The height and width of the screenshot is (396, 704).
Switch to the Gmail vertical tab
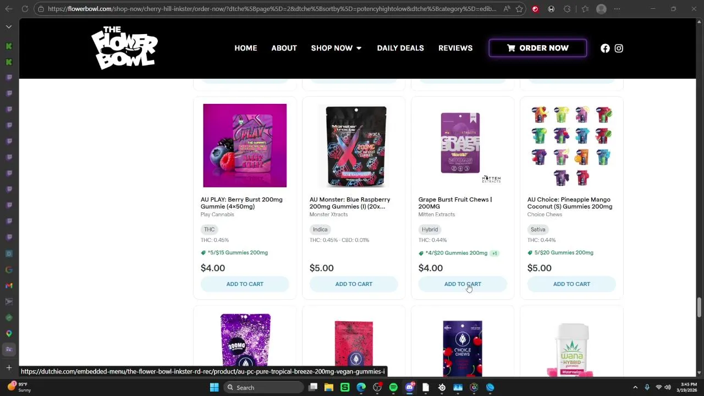[9, 285]
